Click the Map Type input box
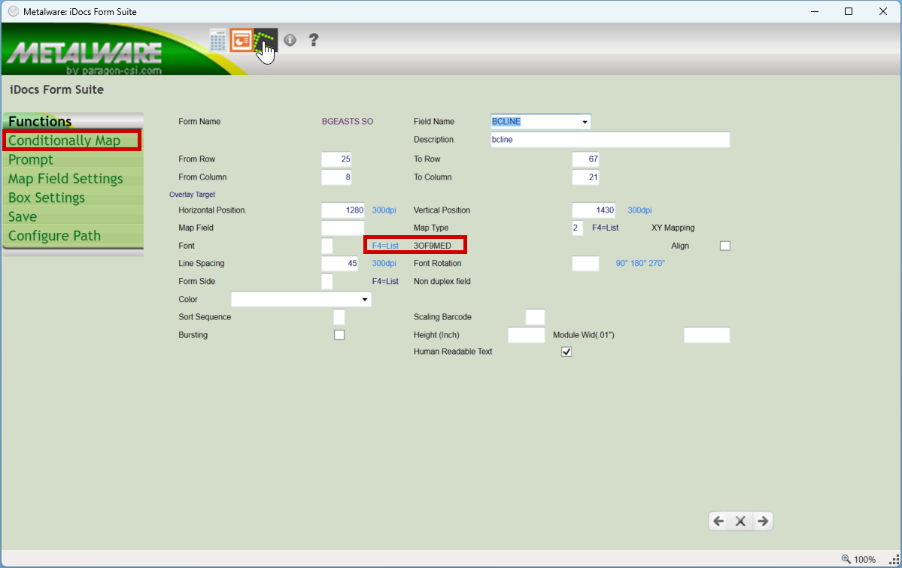 (578, 228)
